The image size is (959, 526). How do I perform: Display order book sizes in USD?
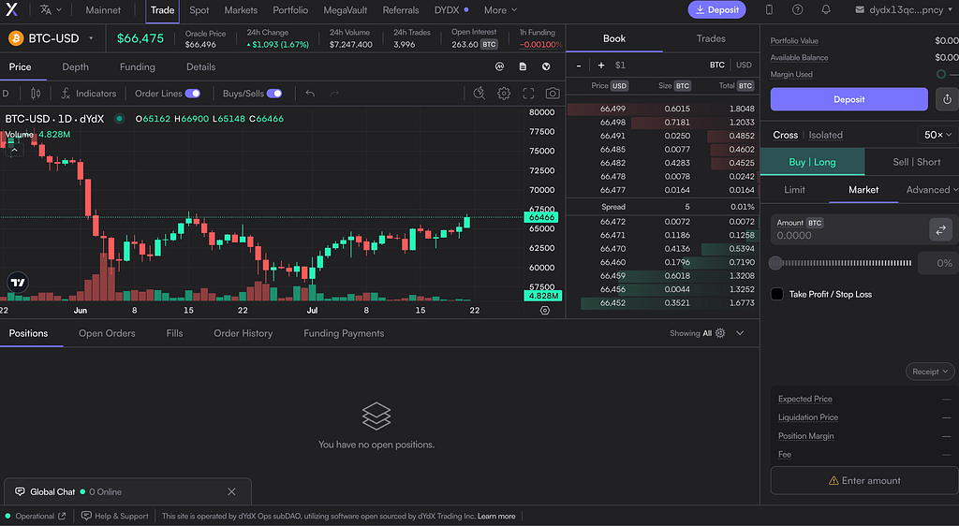[x=744, y=65]
